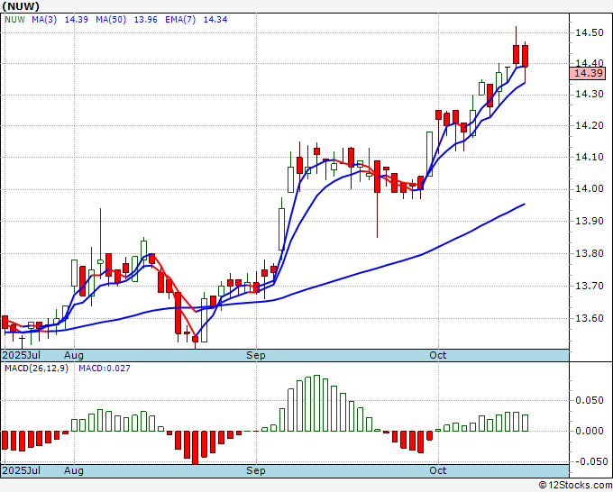Click Sep on the MACD panel axis

pos(256,470)
